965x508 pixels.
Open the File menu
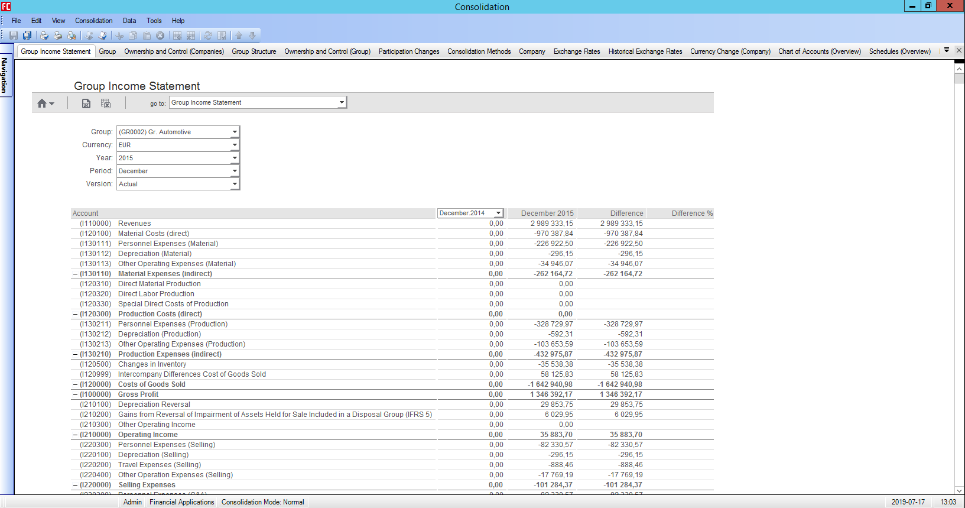tap(17, 21)
